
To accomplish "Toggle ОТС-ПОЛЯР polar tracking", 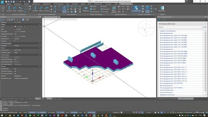I will pos(60,112).
